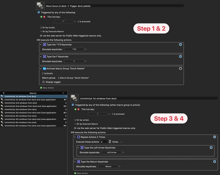Toggle 'Triggered by any (when macro group is active)' checkbox

click(73, 105)
